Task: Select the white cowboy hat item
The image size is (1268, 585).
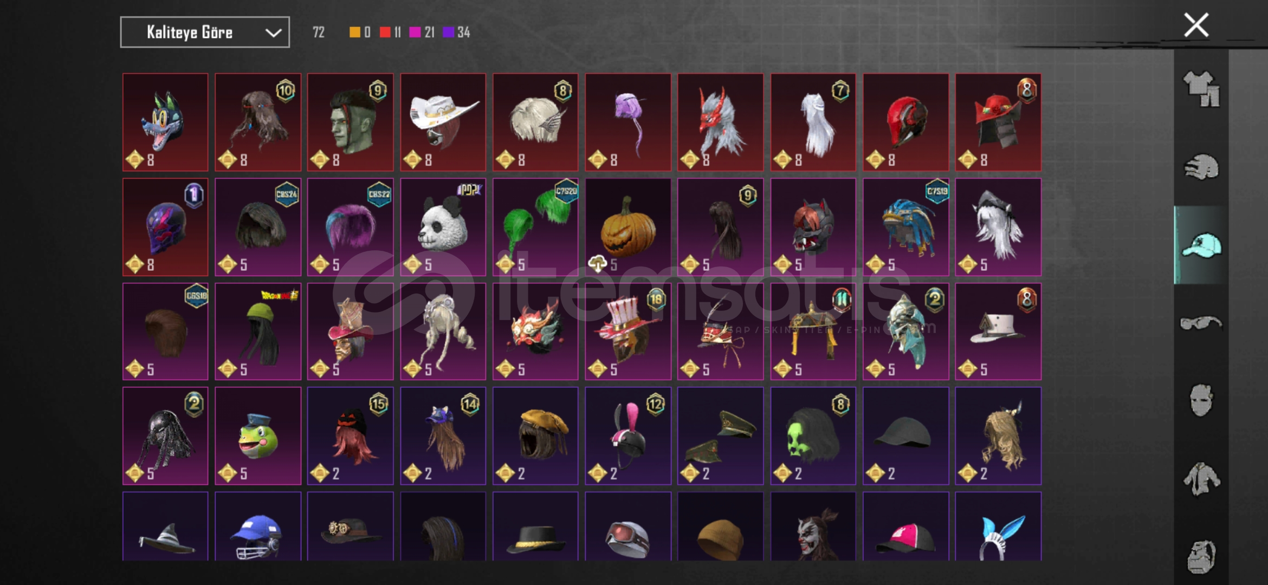Action: pyautogui.click(x=443, y=122)
